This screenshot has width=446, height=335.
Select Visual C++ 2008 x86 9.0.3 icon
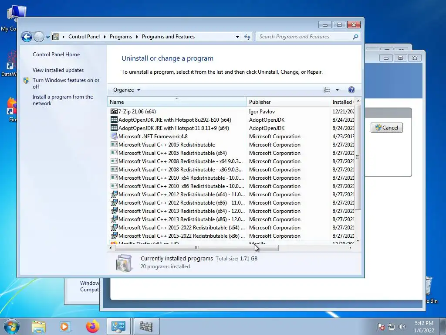click(x=114, y=170)
